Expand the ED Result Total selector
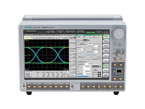The width and height of the screenshot is (145, 109). click(x=82, y=61)
